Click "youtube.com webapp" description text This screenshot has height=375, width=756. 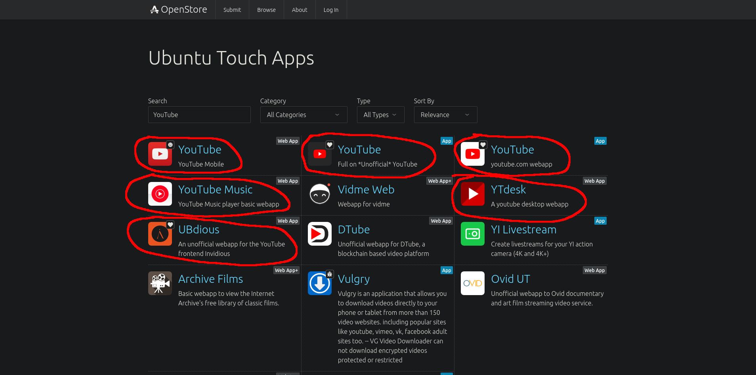click(521, 164)
